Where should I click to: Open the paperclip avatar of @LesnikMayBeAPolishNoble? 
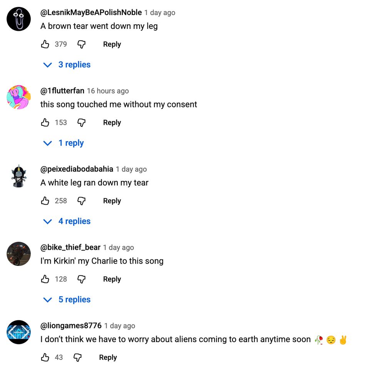(x=18, y=19)
